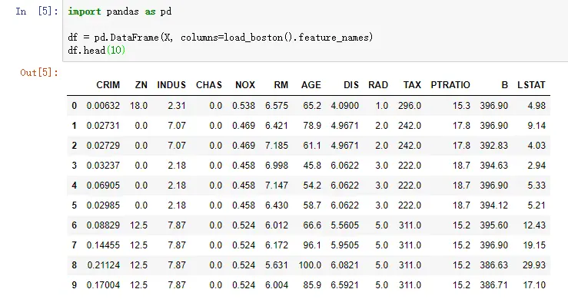Click the B column header
Screen dimensions: 568x299
[505, 85]
